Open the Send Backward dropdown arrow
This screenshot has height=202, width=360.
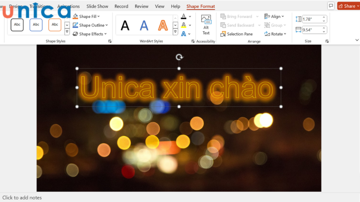(259, 25)
